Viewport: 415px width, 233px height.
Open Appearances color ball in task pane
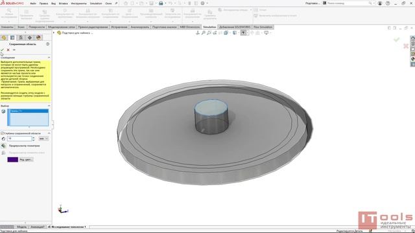pos(412,59)
